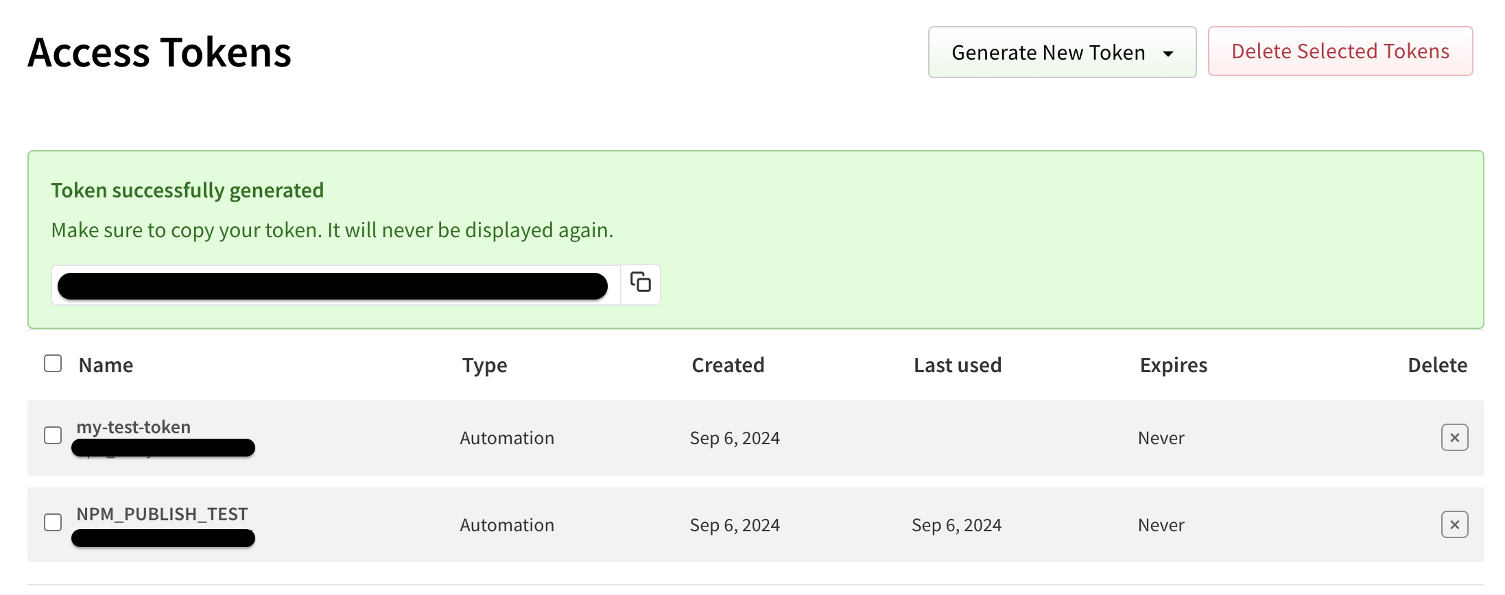
Task: Expand the Generate New Token dropdown arrow
Action: 1168,53
